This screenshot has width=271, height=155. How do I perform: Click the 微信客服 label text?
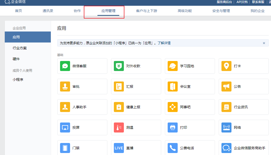[79, 66]
